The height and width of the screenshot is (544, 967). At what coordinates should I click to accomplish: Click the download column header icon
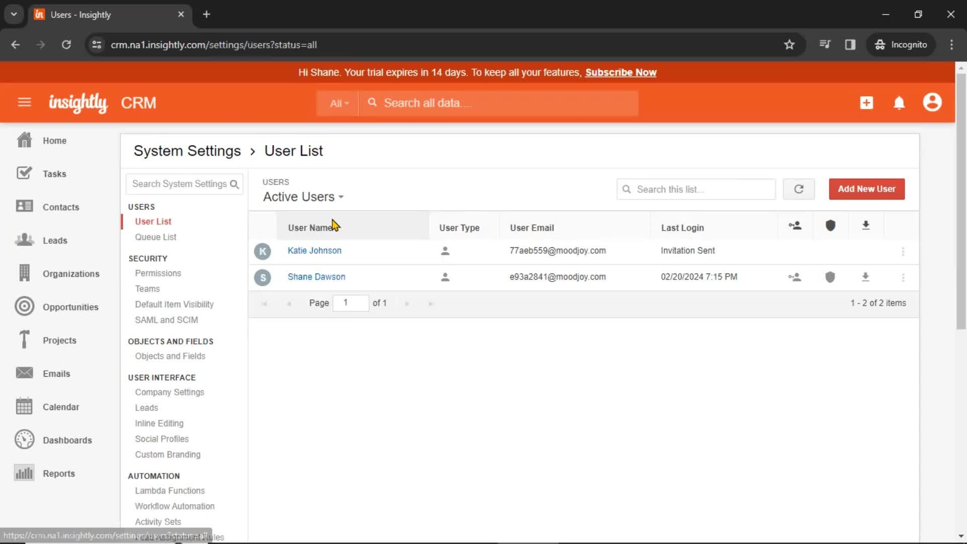pyautogui.click(x=866, y=225)
